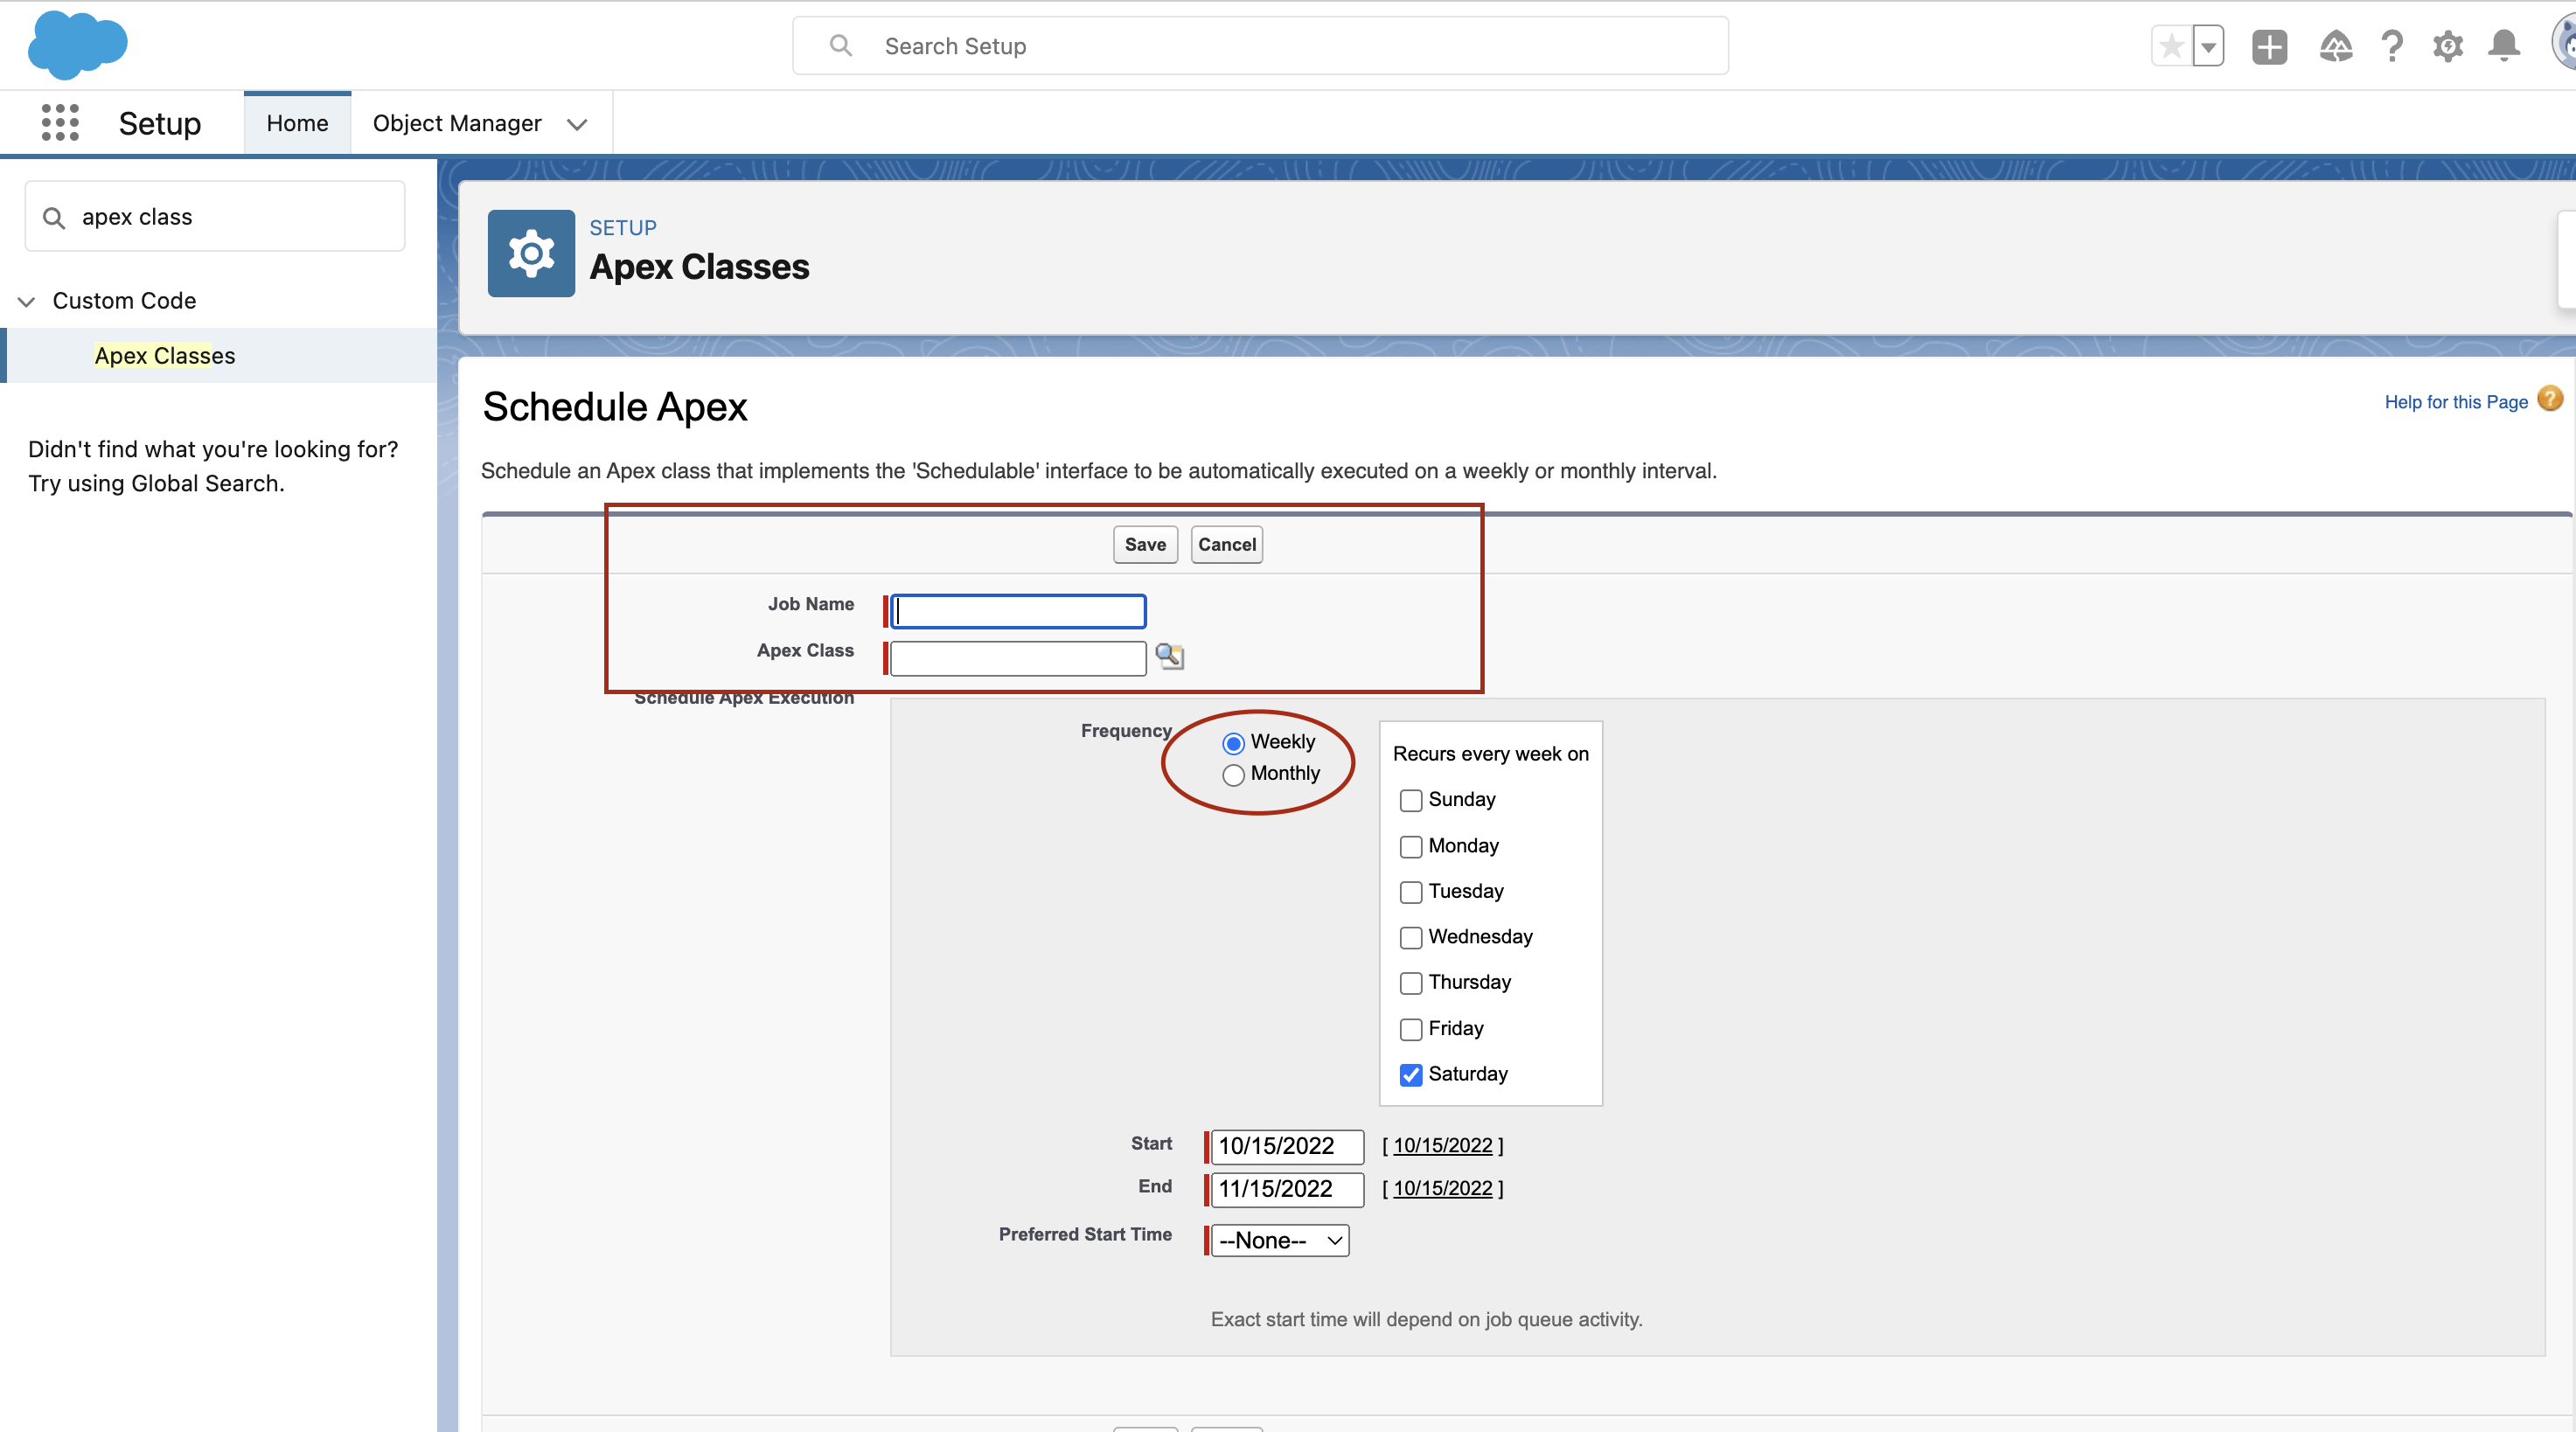Click the Job Name input field
Viewport: 2576px width, 1432px height.
point(1016,611)
